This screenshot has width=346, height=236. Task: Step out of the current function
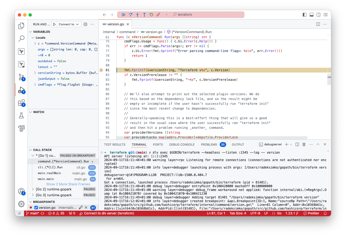tap(144, 15)
